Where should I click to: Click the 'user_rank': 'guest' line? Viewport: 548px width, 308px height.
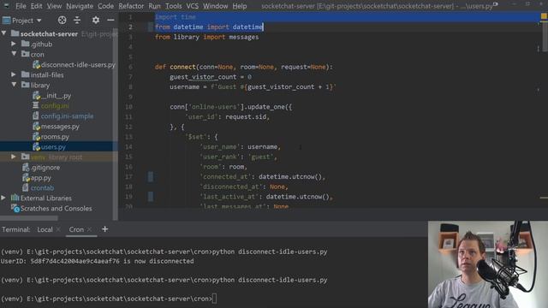[238, 157]
